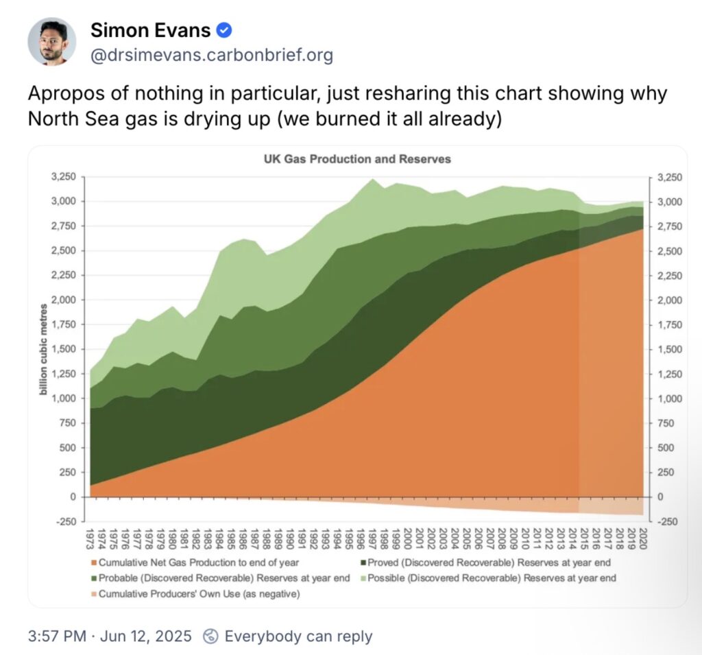The image size is (702, 655).
Task: Click the orange Cumulative Net Gas Production swatch
Action: pyautogui.click(x=93, y=562)
